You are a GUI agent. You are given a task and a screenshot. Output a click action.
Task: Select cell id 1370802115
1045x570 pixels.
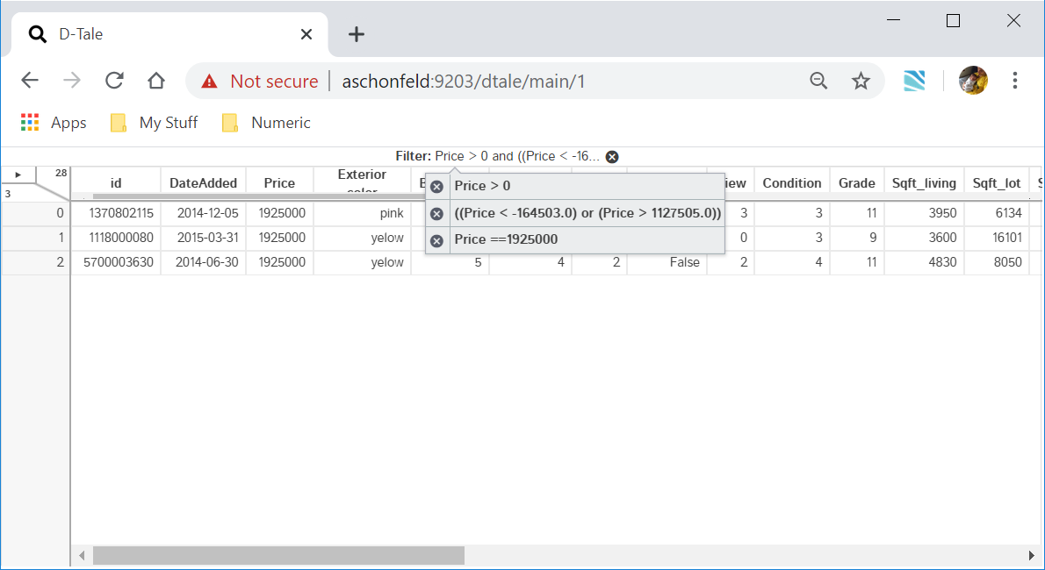(116, 213)
